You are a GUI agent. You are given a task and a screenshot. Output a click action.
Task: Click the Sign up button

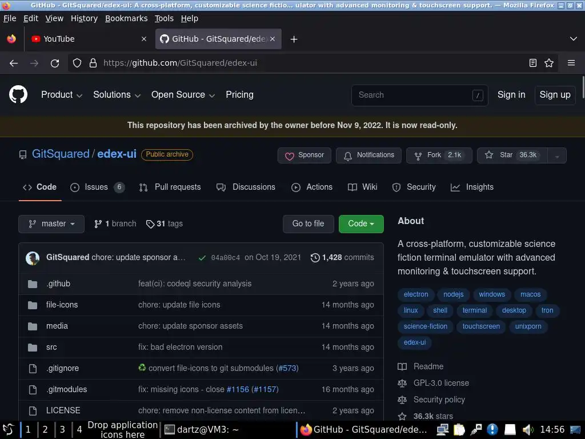(x=555, y=95)
